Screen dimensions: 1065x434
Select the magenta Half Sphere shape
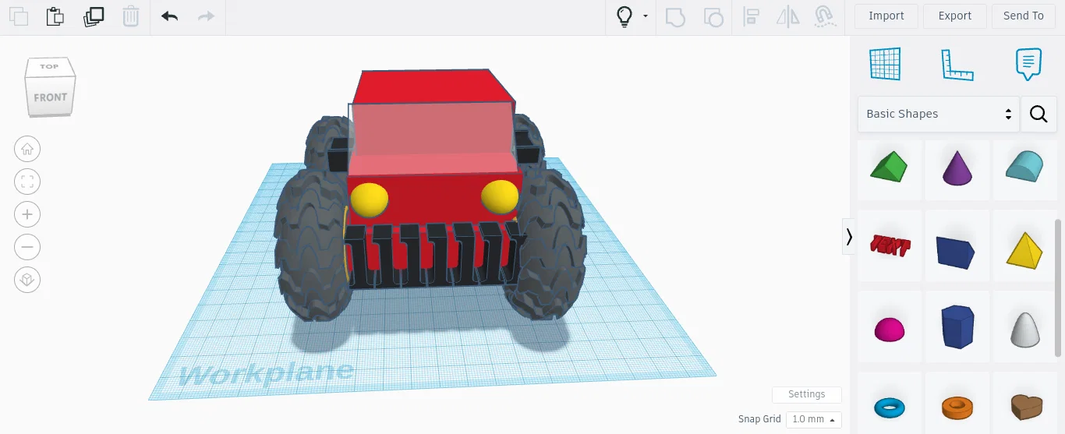point(890,330)
